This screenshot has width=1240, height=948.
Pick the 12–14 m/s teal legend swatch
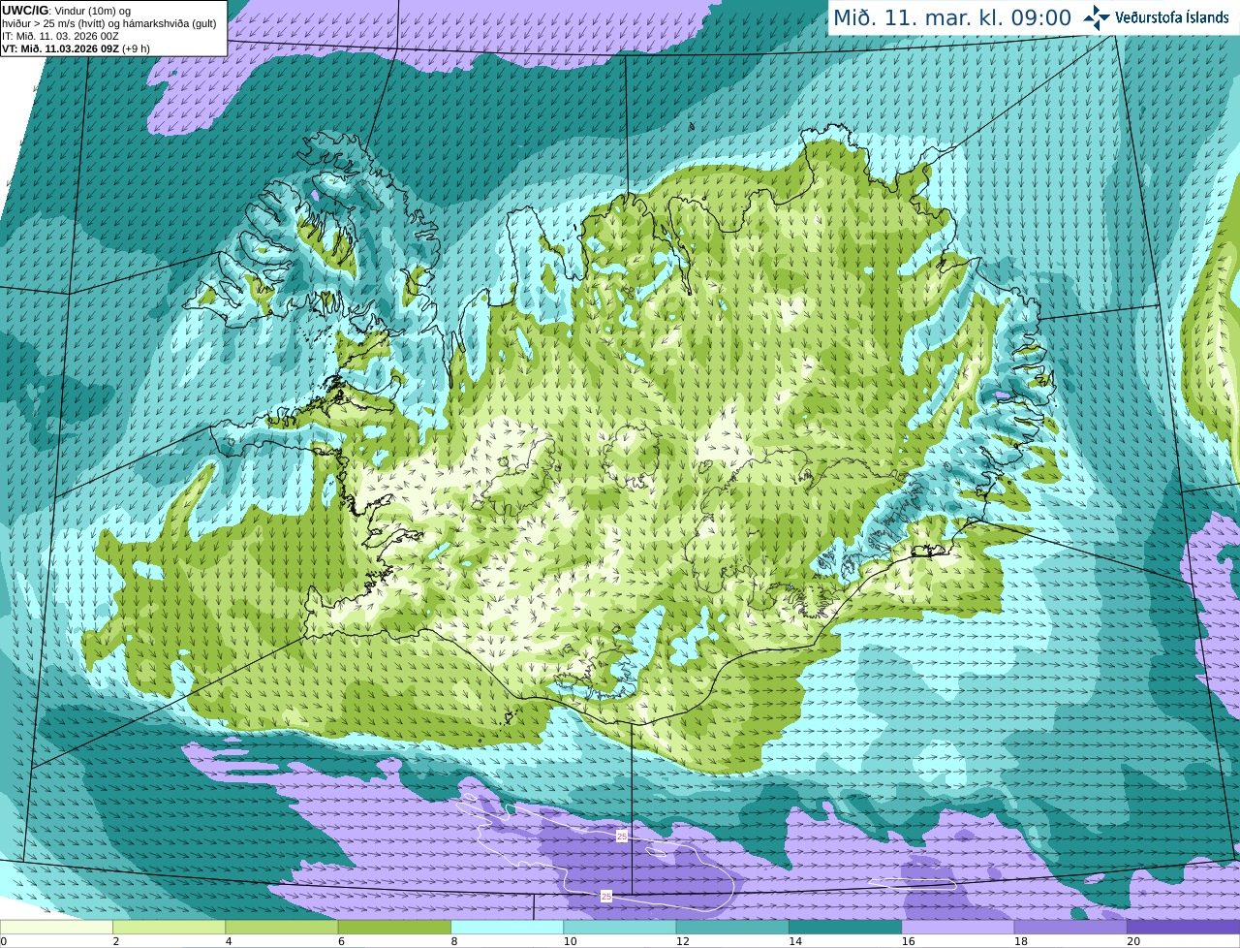[732, 928]
